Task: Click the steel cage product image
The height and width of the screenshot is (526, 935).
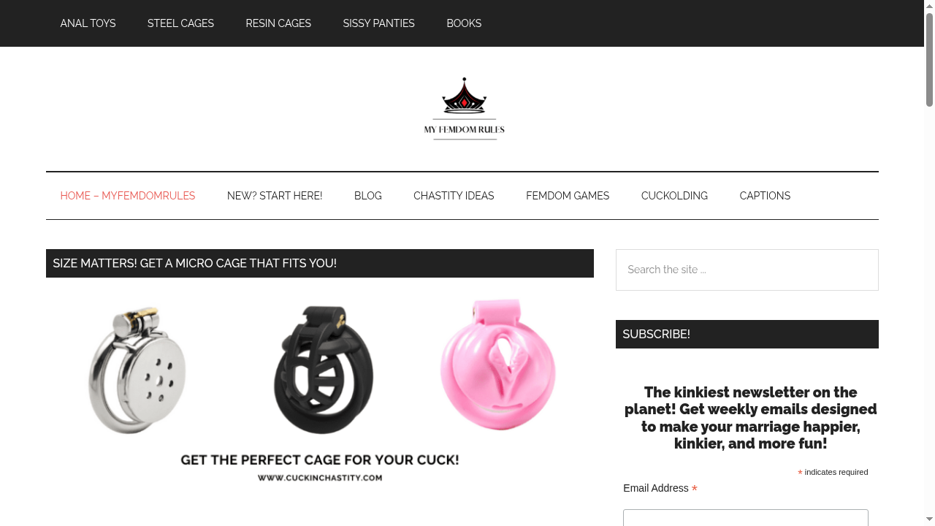Action: (x=137, y=370)
